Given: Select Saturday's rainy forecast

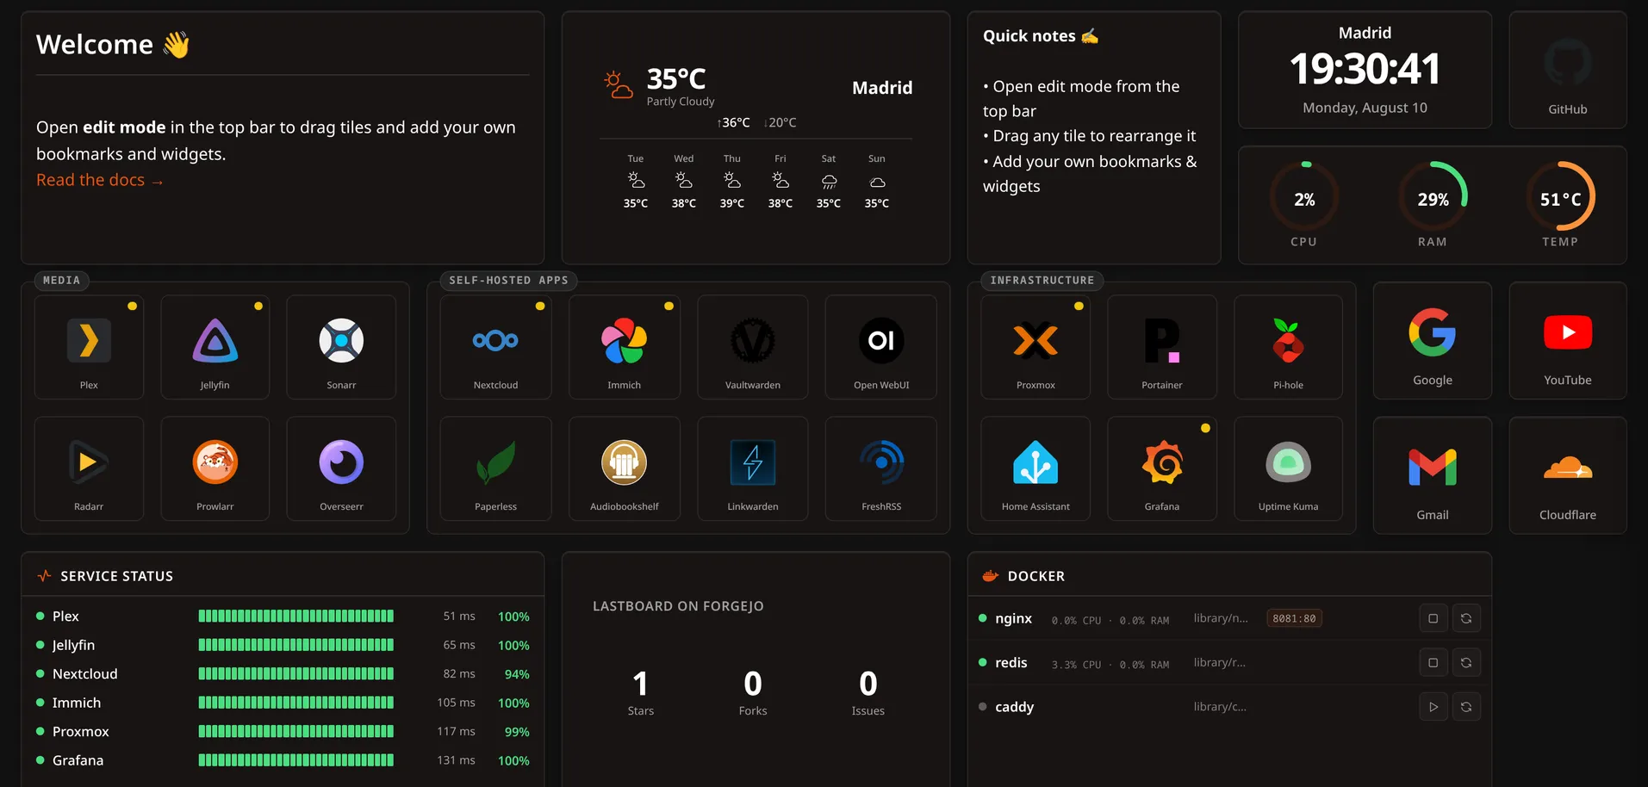Looking at the screenshot, I should coord(829,181).
